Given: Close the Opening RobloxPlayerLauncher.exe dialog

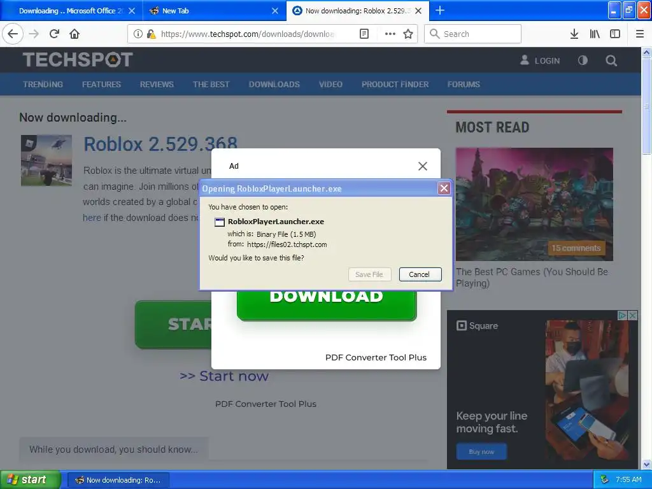Looking at the screenshot, I should click(x=444, y=188).
